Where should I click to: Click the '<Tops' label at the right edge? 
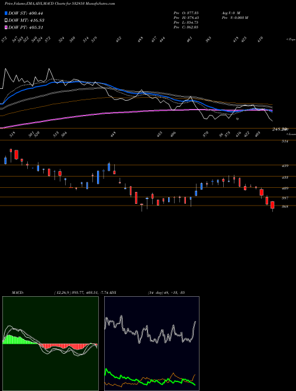click(x=291, y=40)
